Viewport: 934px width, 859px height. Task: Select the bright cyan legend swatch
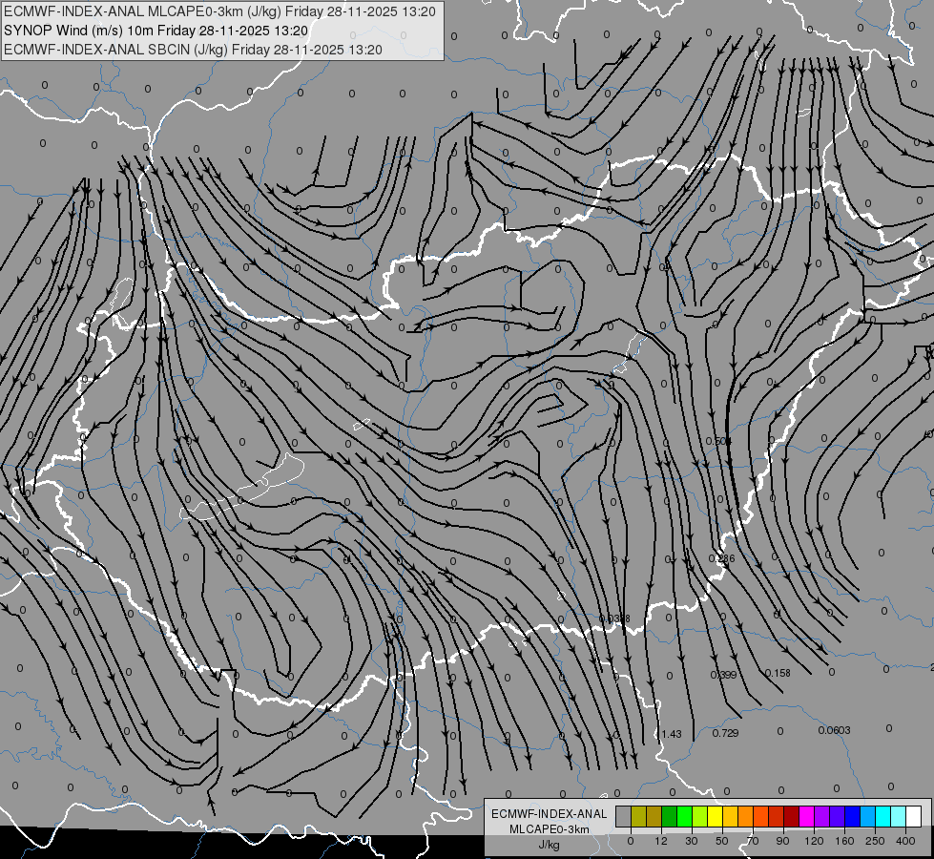point(883,816)
